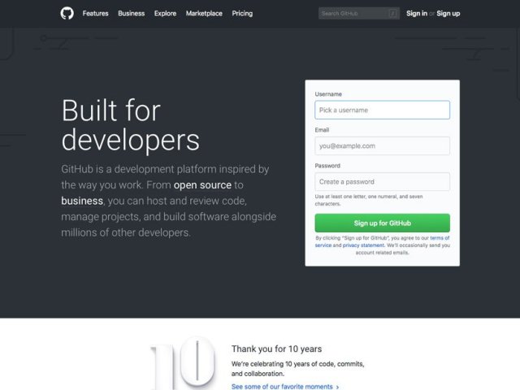Open the Features menu item

(96, 14)
